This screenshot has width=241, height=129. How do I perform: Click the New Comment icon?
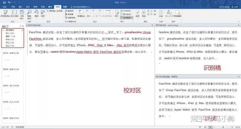click(81, 13)
